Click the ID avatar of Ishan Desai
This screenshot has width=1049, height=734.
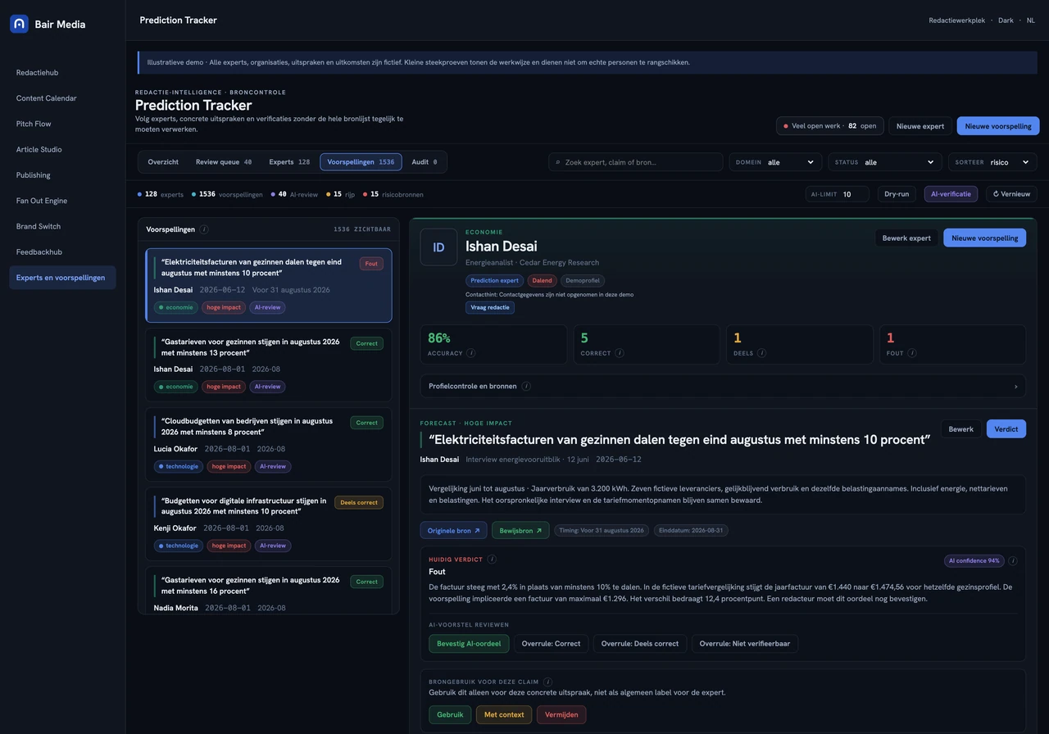pyautogui.click(x=438, y=247)
